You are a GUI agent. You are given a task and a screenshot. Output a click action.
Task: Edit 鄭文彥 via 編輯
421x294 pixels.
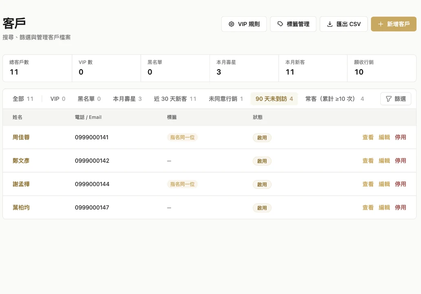(384, 161)
